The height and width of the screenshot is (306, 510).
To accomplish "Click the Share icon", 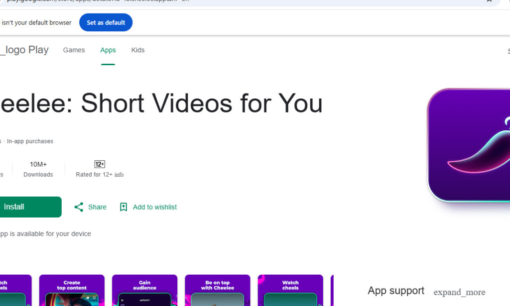I will (x=79, y=207).
